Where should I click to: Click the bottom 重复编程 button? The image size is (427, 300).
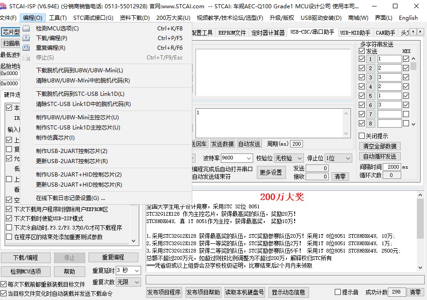(x=113, y=258)
